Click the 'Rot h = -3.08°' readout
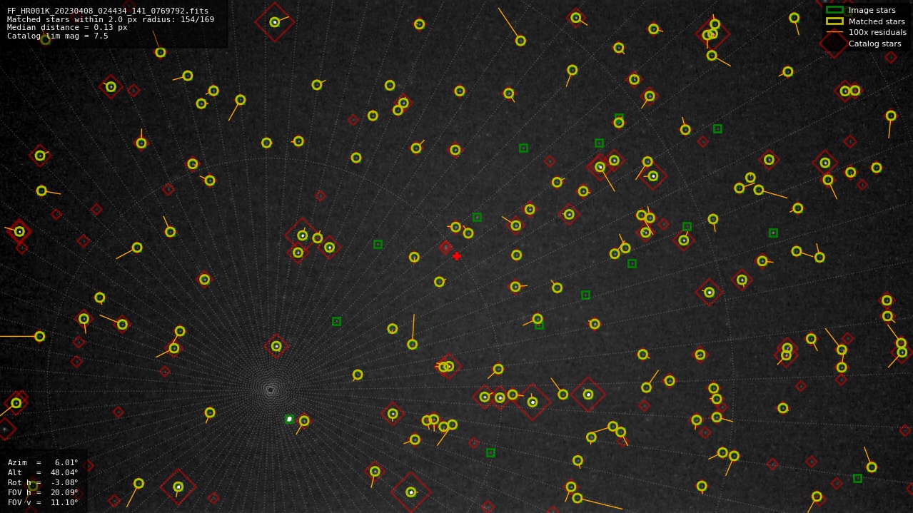The width and height of the screenshot is (913, 513). [43, 482]
